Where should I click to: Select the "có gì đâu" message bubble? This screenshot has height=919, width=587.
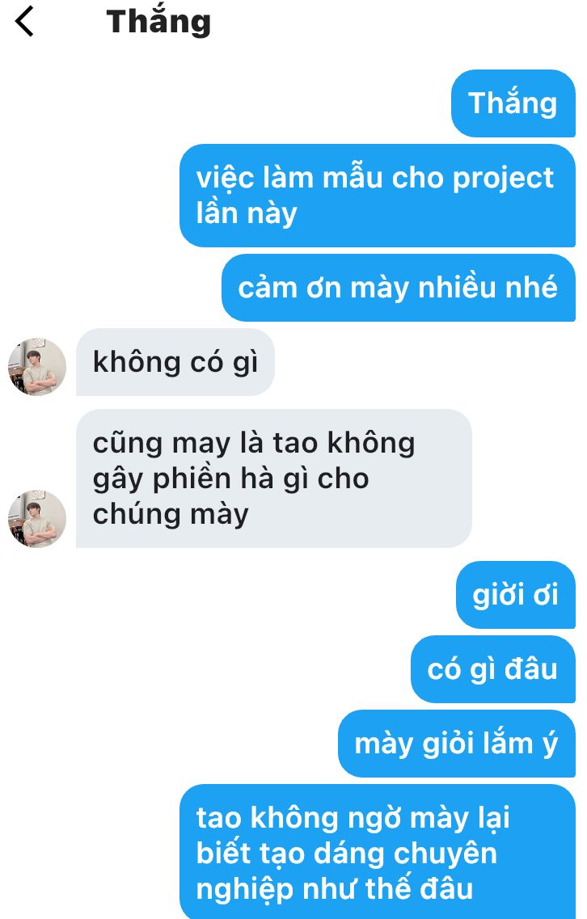click(493, 669)
